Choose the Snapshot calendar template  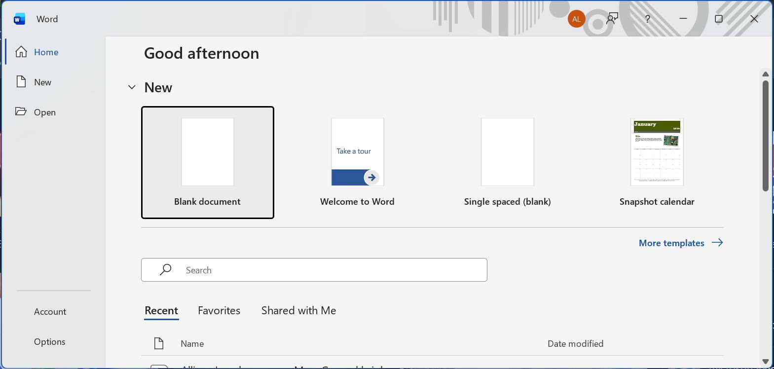(657, 162)
